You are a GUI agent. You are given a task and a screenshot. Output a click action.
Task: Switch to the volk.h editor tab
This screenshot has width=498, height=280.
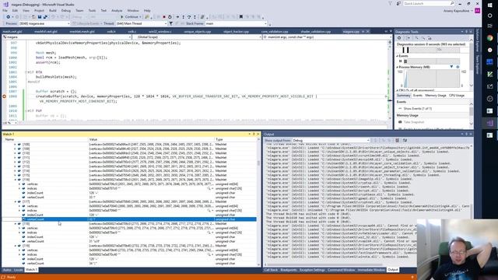point(111,32)
